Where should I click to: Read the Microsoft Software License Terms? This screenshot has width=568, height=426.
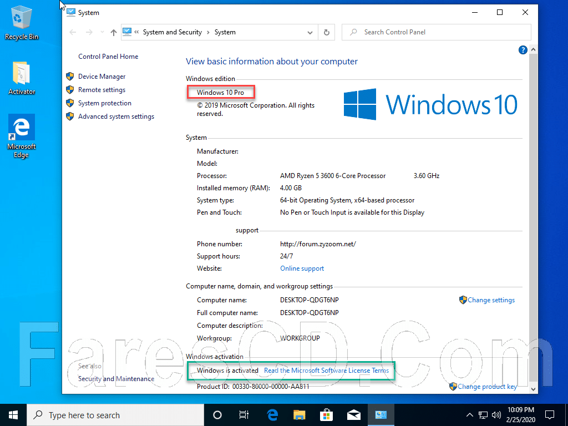click(x=326, y=371)
